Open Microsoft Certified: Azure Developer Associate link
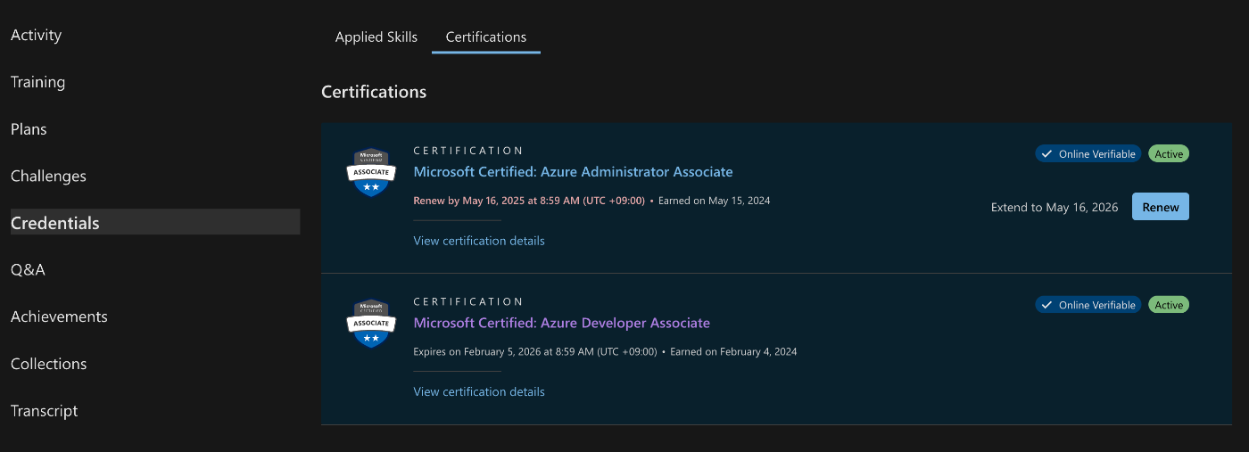The image size is (1249, 452). (562, 323)
